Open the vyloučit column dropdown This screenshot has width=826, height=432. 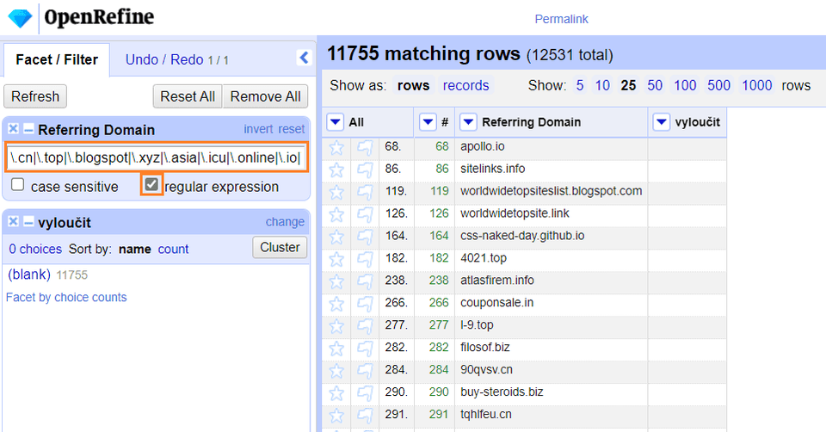point(661,123)
